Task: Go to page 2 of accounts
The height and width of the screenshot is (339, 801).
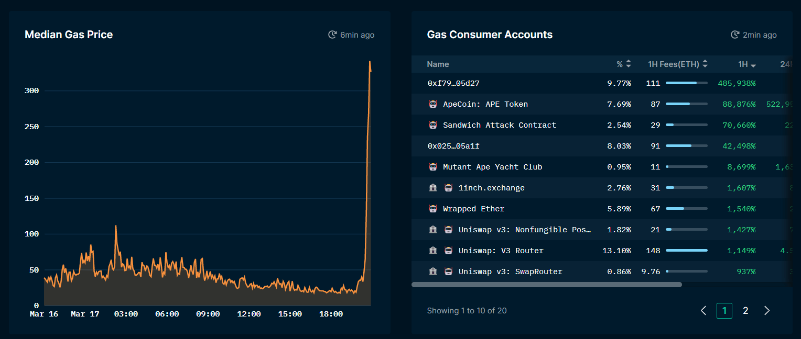Action: click(x=745, y=311)
